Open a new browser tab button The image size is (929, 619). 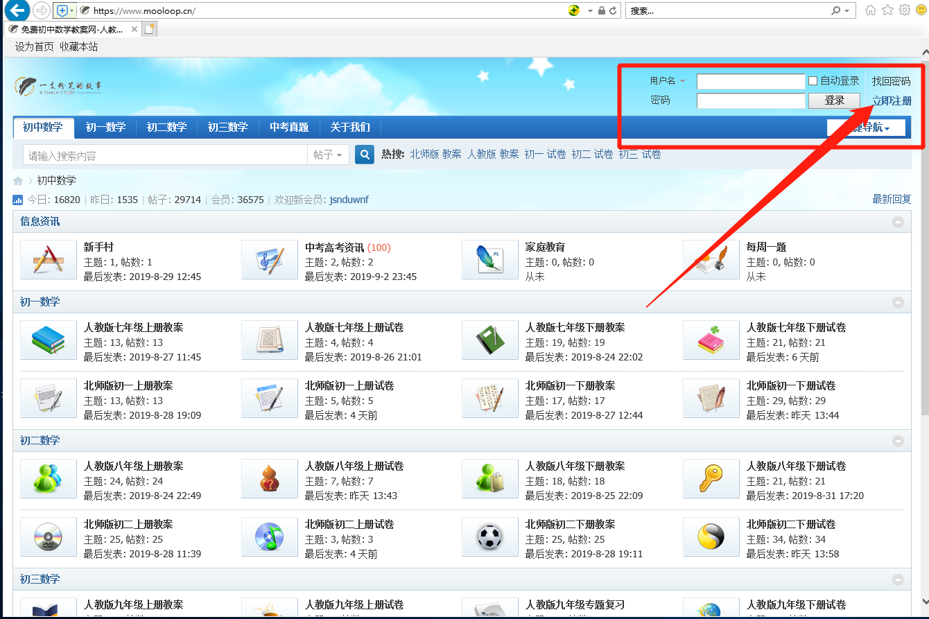(x=150, y=29)
